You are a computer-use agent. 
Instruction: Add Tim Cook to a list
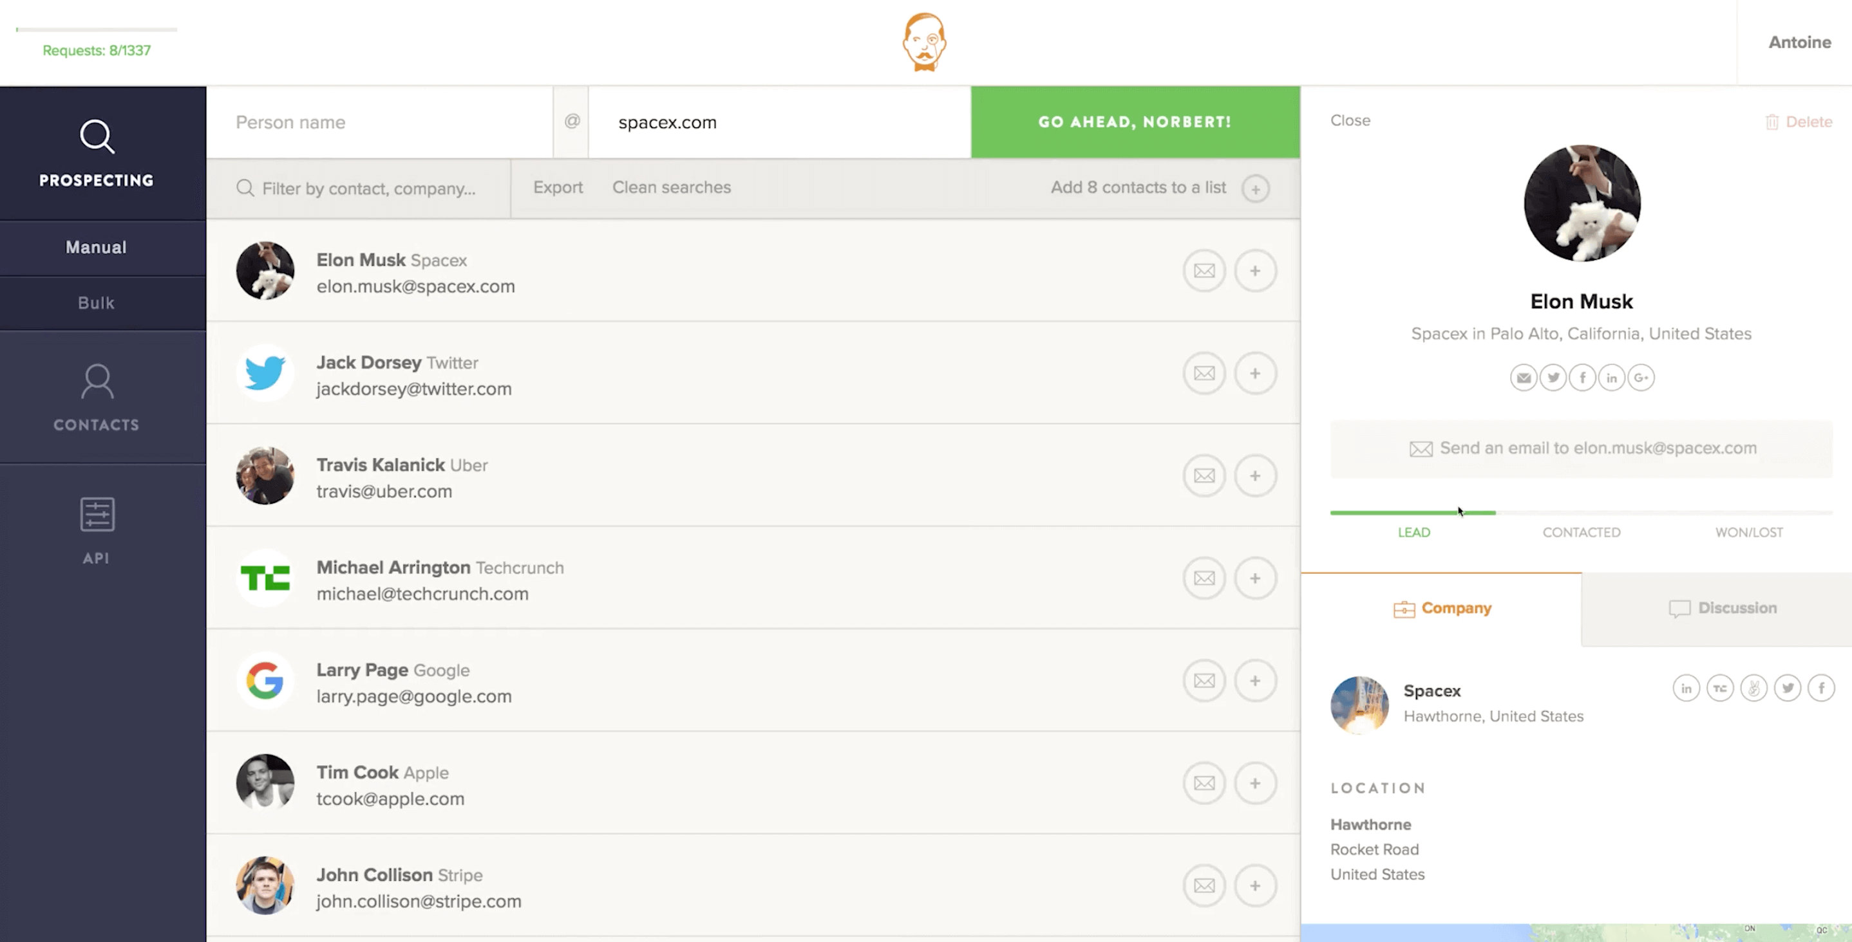1255,783
